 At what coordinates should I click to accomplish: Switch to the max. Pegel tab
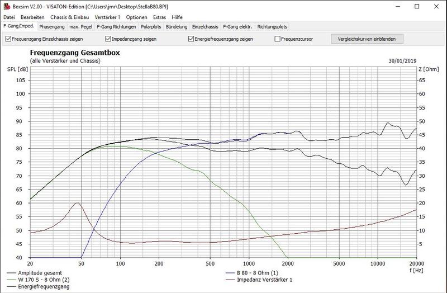pyautogui.click(x=80, y=26)
